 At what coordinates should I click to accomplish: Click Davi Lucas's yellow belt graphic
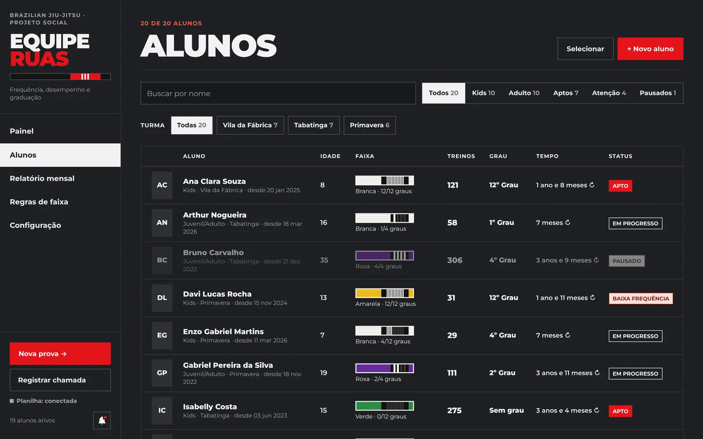(384, 293)
